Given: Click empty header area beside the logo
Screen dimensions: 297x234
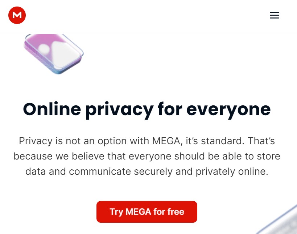Looking at the screenshot, I should click(148, 17).
